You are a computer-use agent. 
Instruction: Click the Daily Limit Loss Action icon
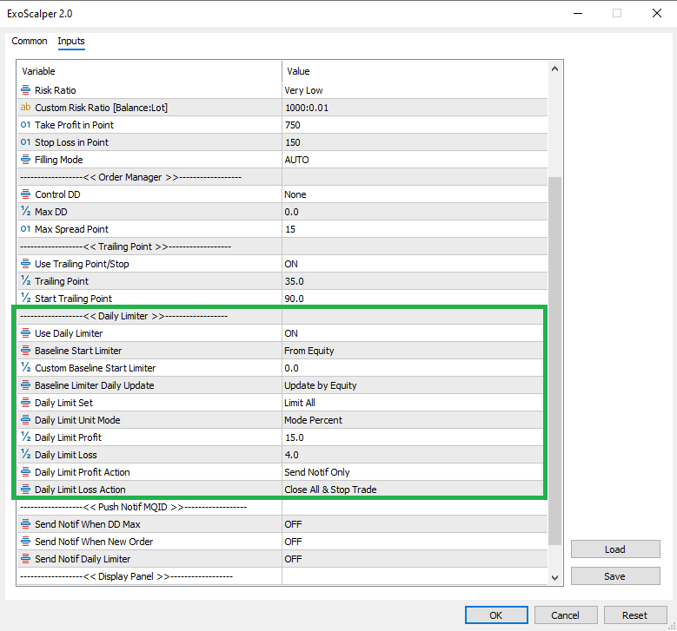(25, 490)
